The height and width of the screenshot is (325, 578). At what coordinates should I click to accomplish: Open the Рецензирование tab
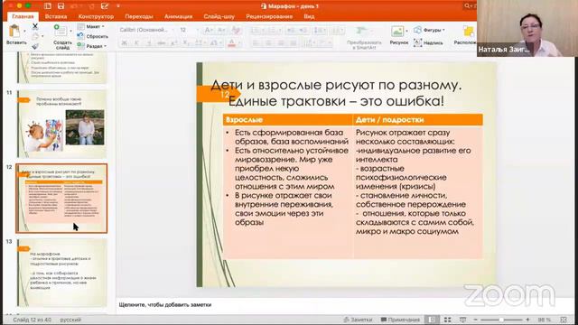(269, 16)
